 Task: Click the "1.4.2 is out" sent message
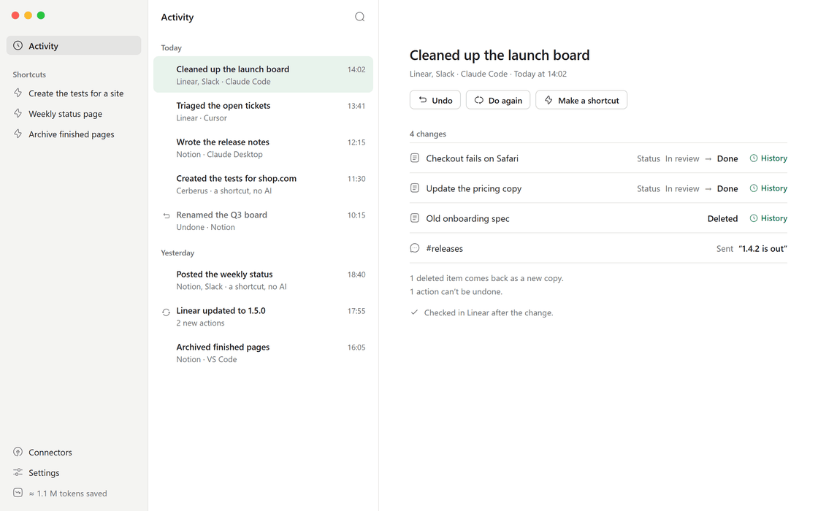tap(762, 249)
